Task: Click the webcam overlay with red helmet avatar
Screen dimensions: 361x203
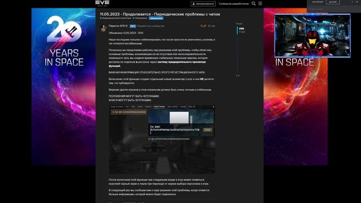Action: [x=312, y=35]
